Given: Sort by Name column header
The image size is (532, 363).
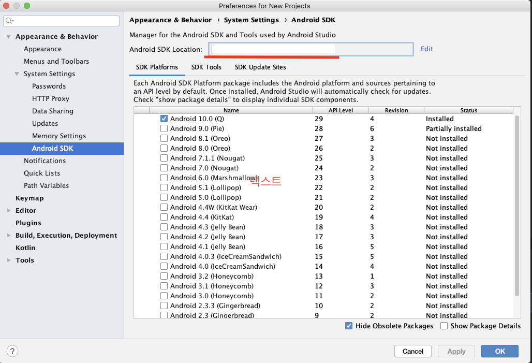Looking at the screenshot, I should [231, 110].
